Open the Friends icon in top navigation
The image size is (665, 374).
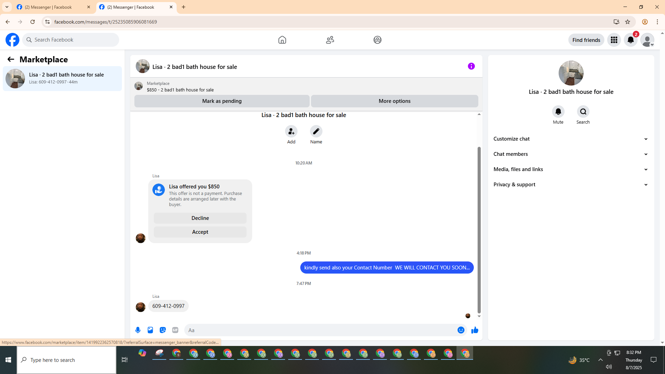point(330,40)
